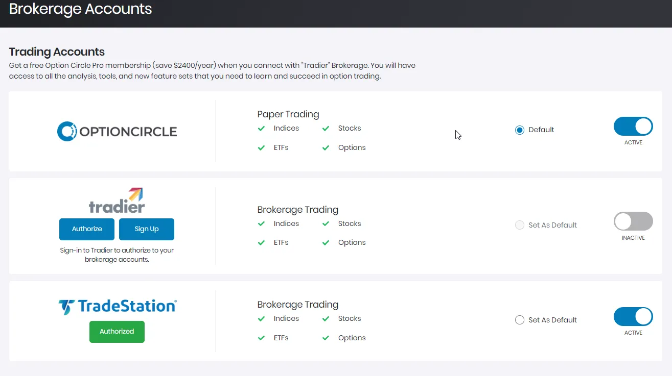Image resolution: width=672 pixels, height=376 pixels.
Task: Click the Sign-in to Tradier instruction text
Action: [x=117, y=255]
